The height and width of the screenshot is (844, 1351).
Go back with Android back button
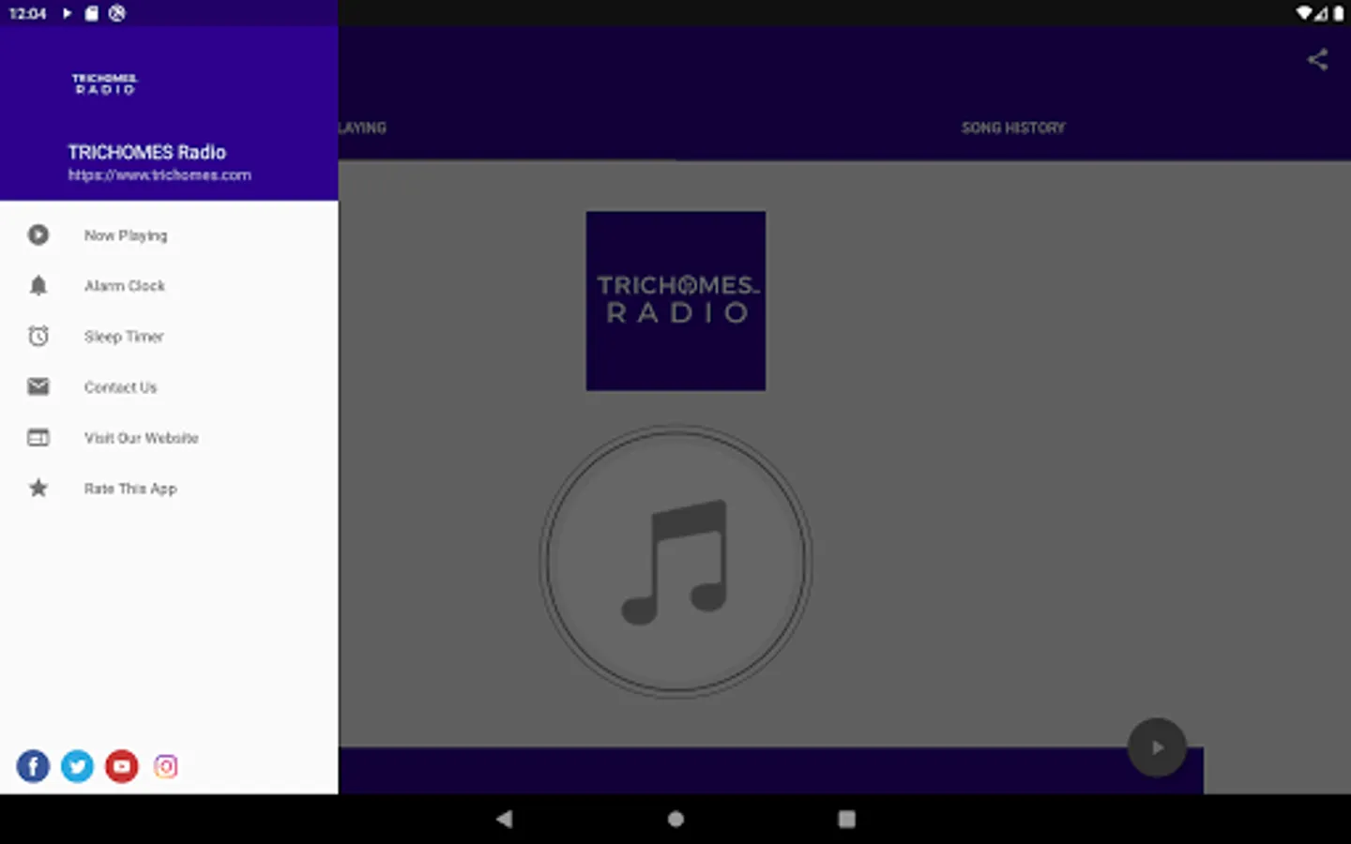[505, 819]
